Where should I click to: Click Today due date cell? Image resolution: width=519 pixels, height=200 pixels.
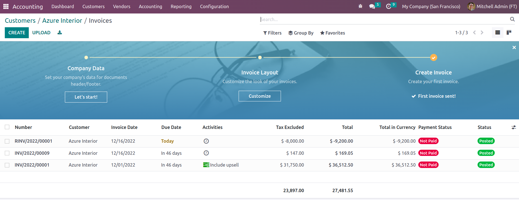pyautogui.click(x=167, y=141)
